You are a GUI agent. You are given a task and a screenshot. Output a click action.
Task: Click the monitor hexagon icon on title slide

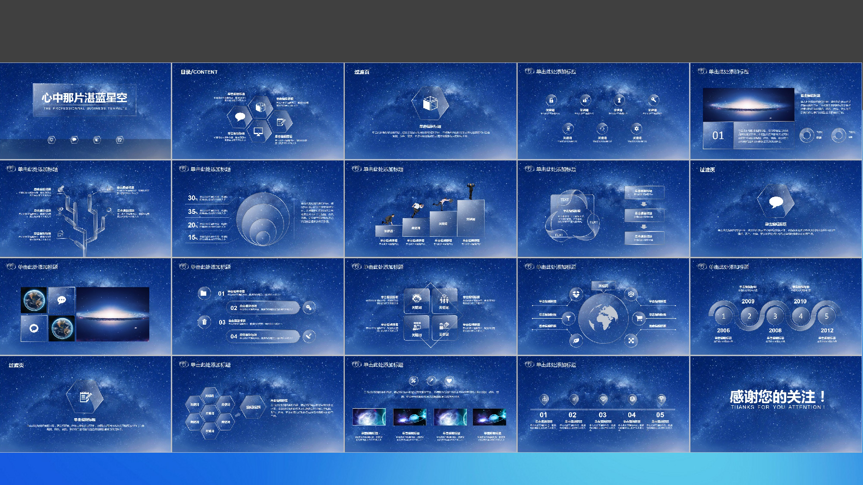coord(51,140)
